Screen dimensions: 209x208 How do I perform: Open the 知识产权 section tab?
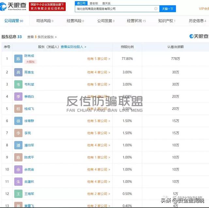pyautogui.click(x=167, y=21)
